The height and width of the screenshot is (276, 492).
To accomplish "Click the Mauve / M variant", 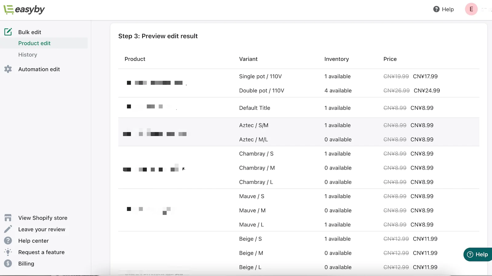I will (252, 210).
